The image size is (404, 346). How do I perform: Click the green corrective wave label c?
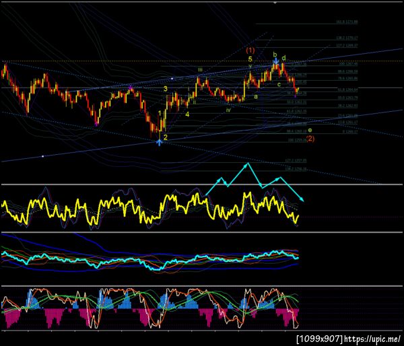(279, 84)
